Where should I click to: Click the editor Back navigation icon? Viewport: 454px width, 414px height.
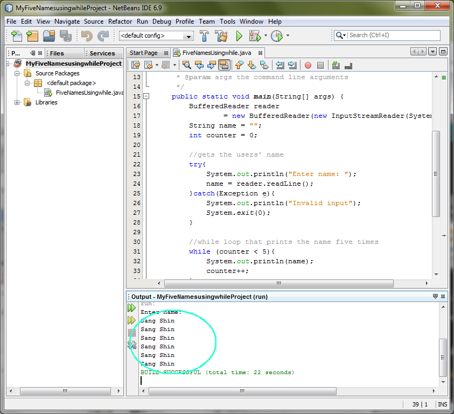pyautogui.click(x=149, y=65)
